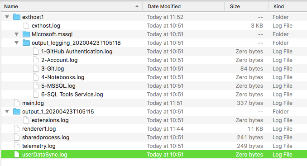This screenshot has width=307, height=166.
Task: Select the exthost.log file name
Action: [x=46, y=26]
